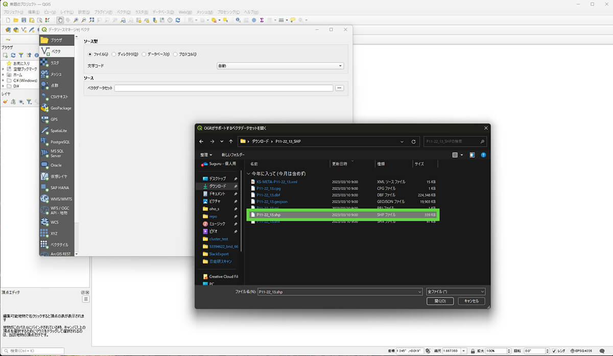The image size is (613, 356).
Task: Expand the C:¥ (Windows) node in Browser panel
Action: pos(3,80)
